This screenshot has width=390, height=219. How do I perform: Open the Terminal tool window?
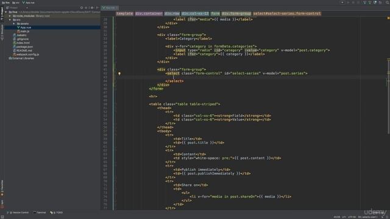tap(40, 212)
